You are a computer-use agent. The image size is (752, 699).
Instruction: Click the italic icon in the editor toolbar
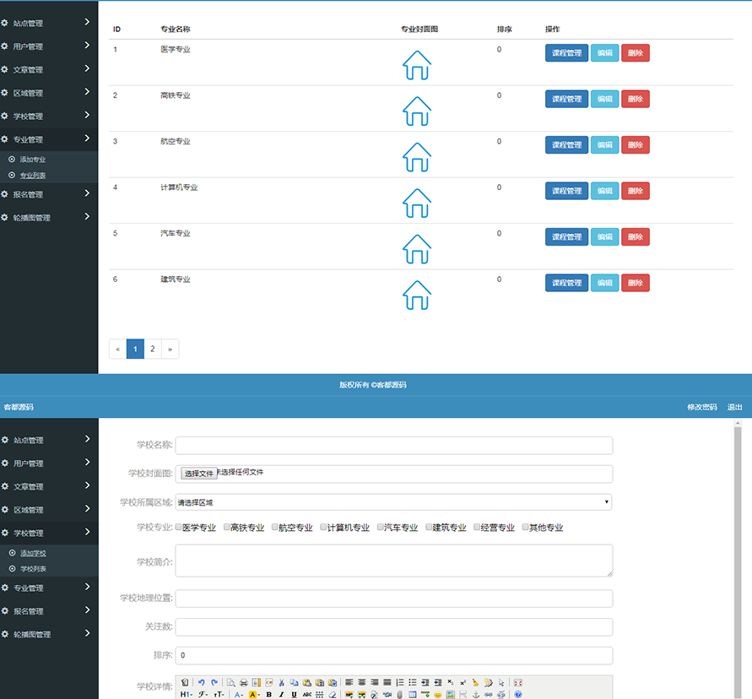click(281, 695)
